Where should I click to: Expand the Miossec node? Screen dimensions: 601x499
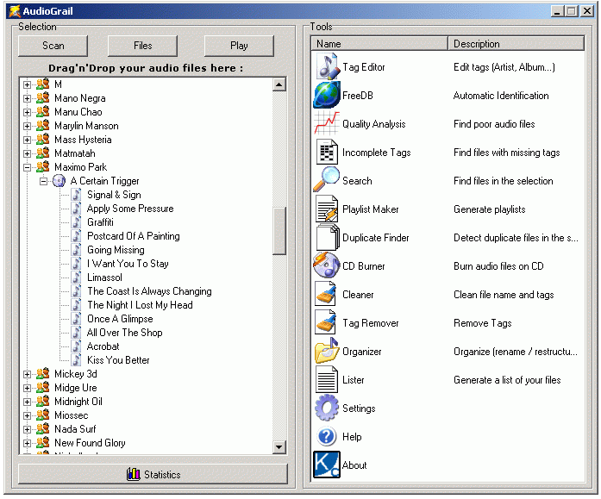[x=27, y=415]
